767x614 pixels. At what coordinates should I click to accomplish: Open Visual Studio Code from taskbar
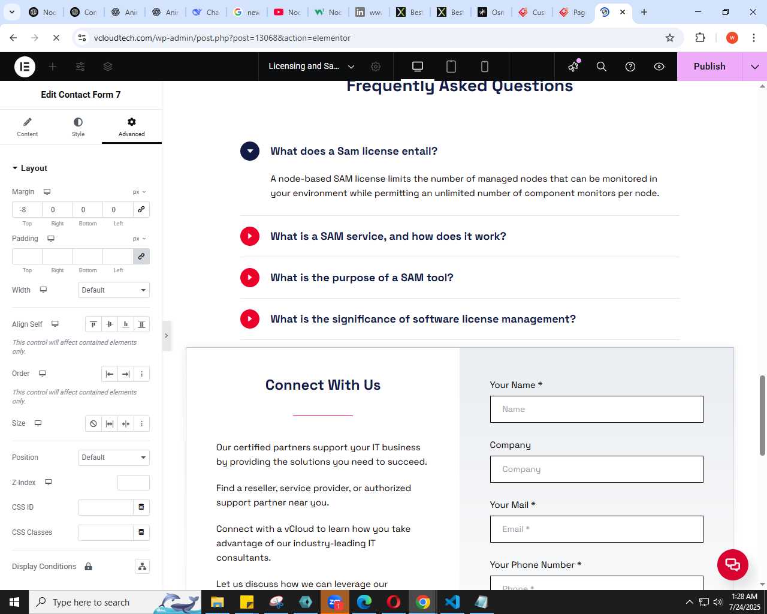(452, 602)
